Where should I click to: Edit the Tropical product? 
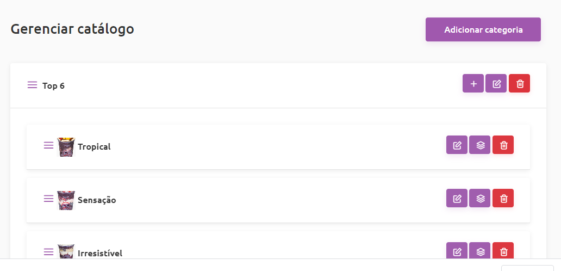[x=457, y=145]
